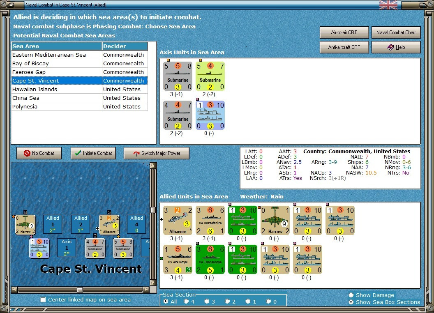Open the Naval Combat Chart
This screenshot has height=313, width=434.
pos(396,32)
